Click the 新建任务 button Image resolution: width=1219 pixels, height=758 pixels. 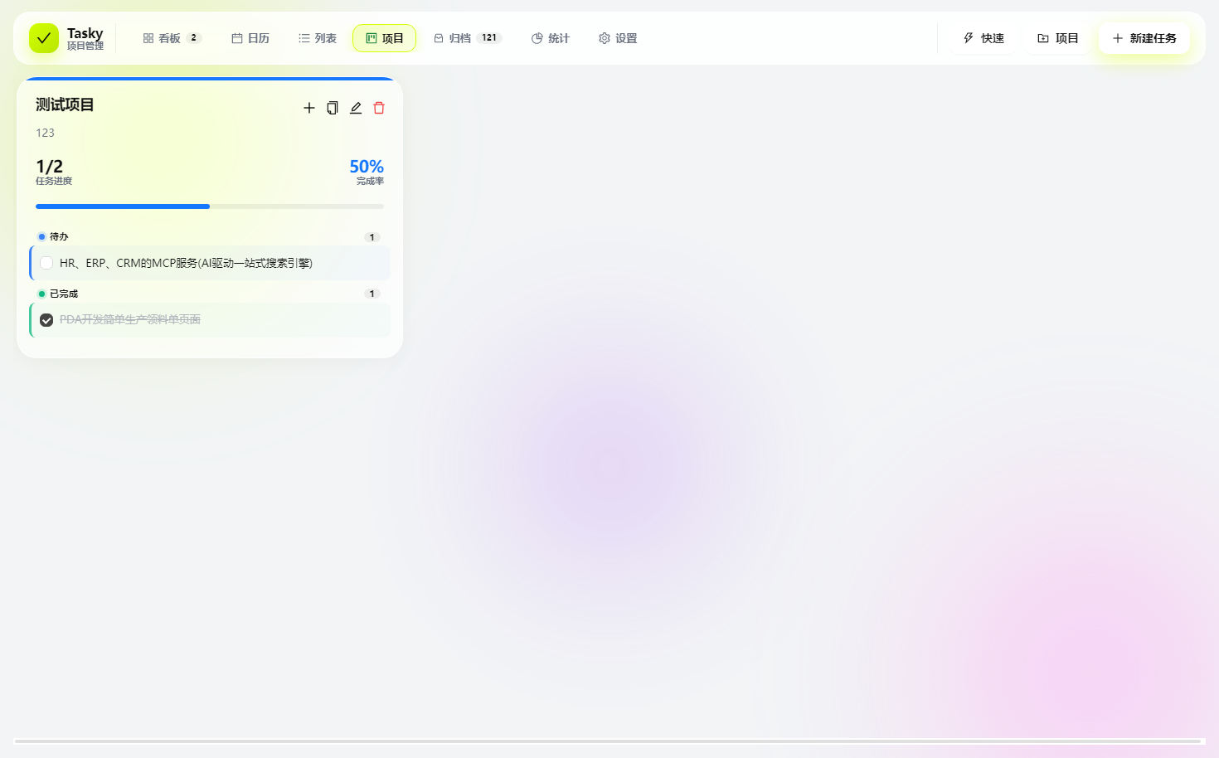[x=1144, y=38]
